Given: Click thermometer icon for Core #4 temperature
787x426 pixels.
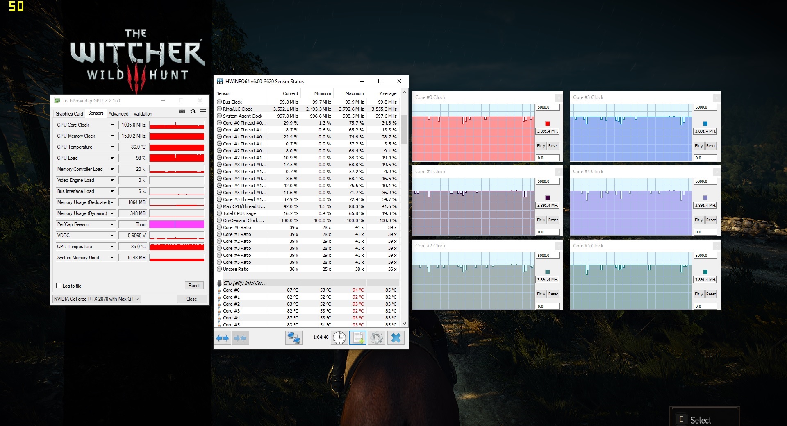Looking at the screenshot, I should 219,318.
